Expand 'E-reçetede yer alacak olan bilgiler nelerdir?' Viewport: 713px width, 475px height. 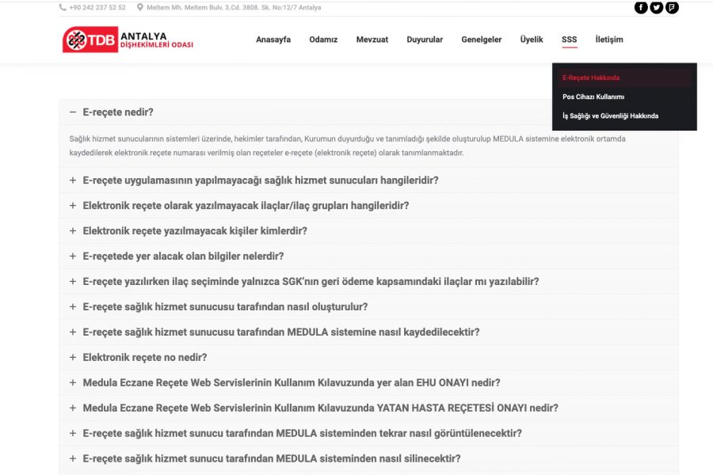[x=182, y=256]
